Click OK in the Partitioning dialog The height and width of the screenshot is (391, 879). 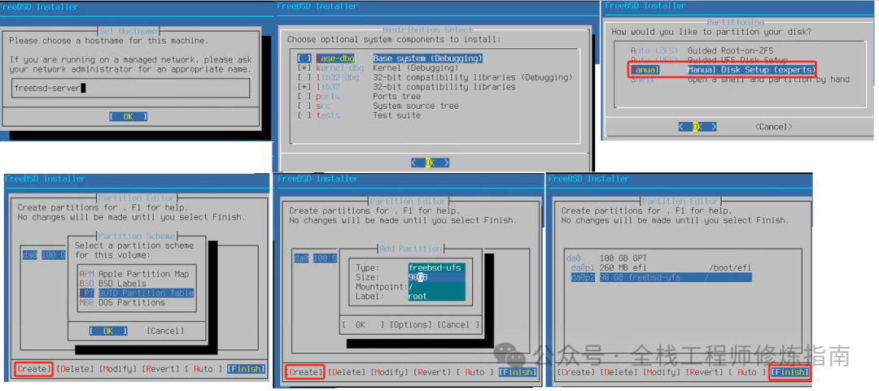click(698, 127)
